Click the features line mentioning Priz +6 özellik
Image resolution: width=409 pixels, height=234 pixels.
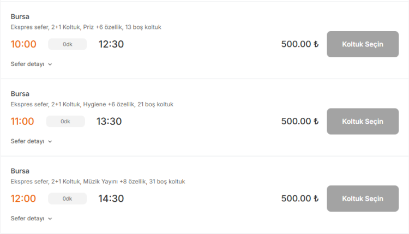pos(86,27)
